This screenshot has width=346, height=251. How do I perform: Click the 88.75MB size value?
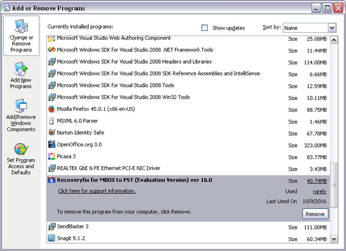click(x=317, y=110)
